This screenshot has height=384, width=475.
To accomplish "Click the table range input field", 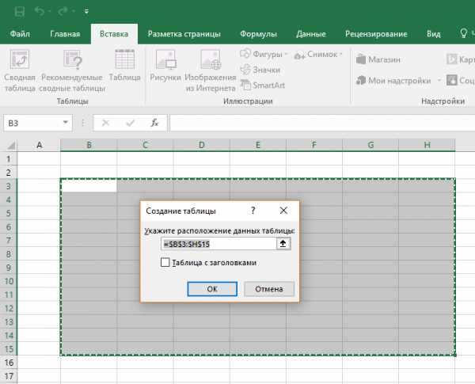I will [x=218, y=244].
